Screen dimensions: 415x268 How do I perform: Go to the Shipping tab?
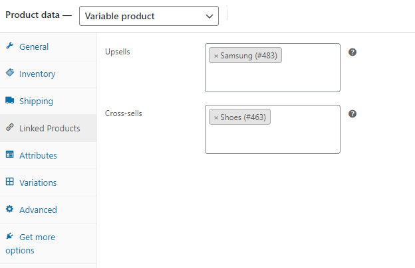point(36,101)
